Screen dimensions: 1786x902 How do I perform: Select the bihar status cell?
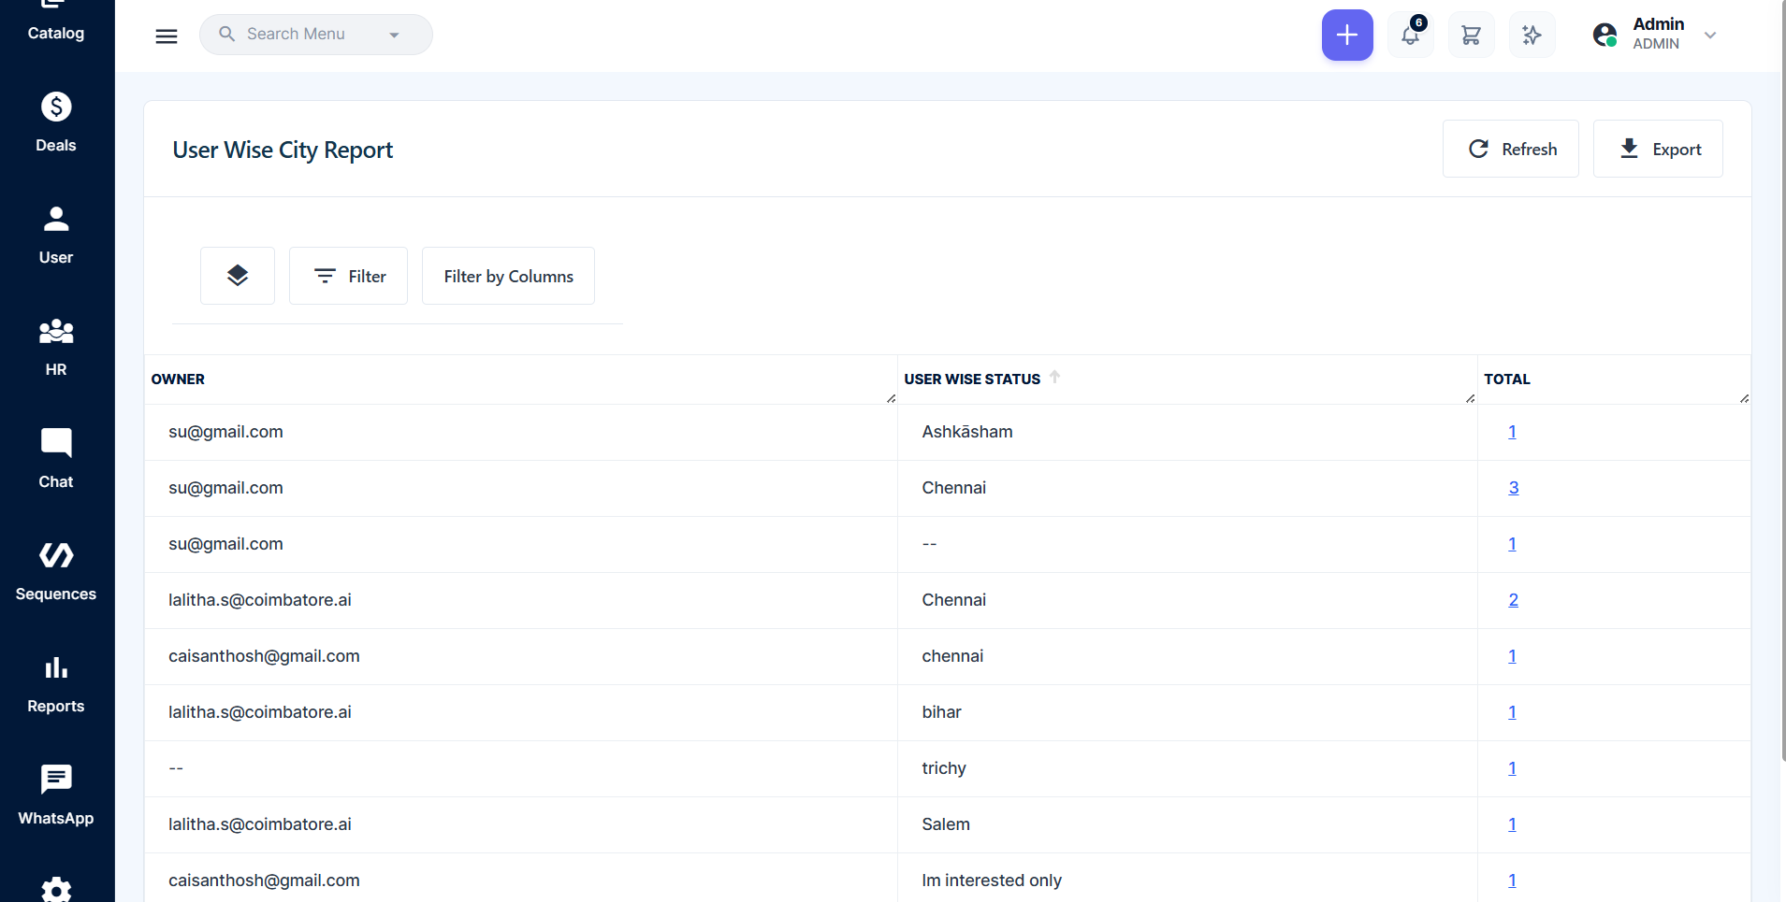1187,712
